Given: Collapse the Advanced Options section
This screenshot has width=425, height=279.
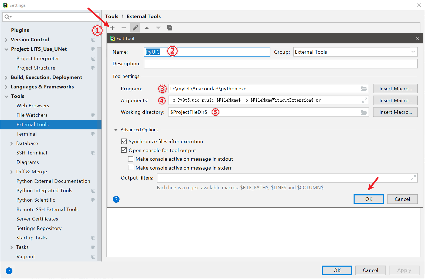Looking at the screenshot, I should tap(116, 130).
